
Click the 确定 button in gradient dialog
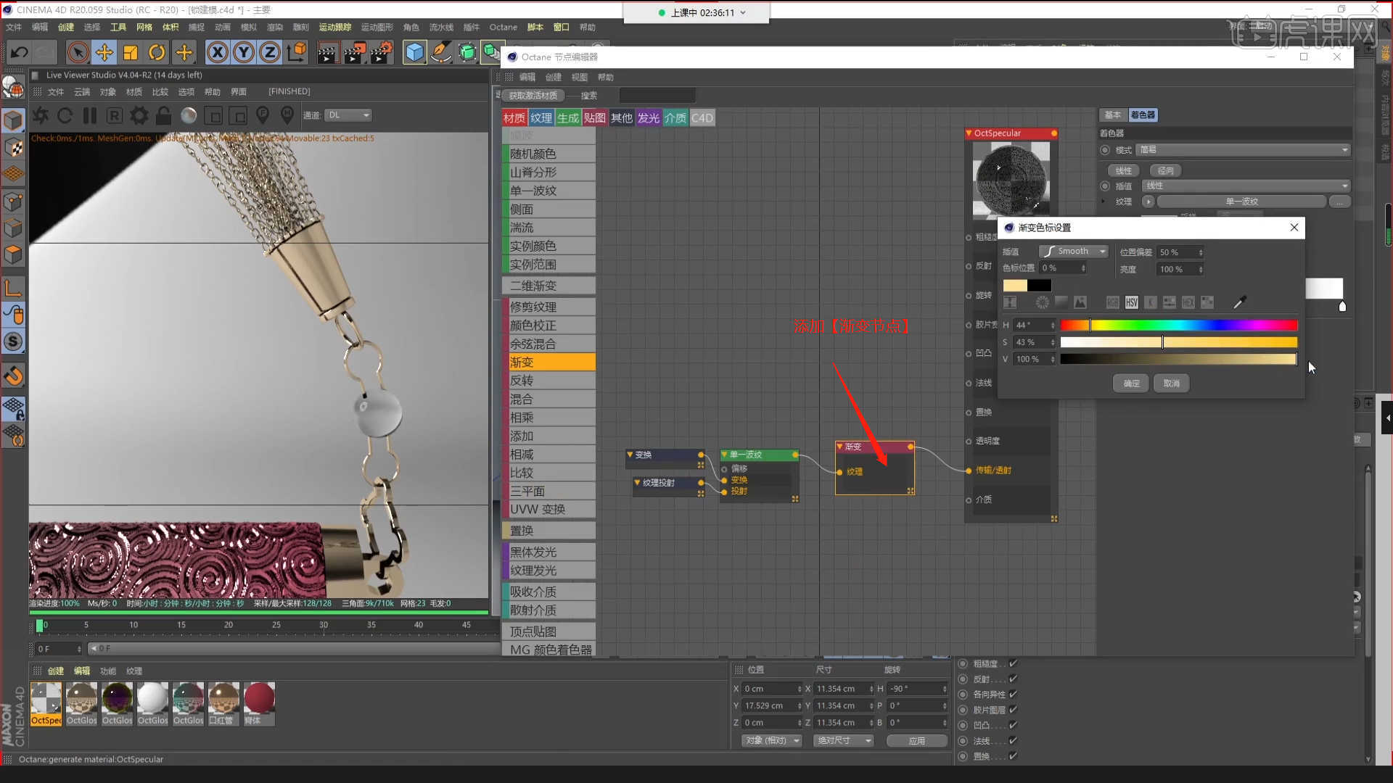(1131, 384)
